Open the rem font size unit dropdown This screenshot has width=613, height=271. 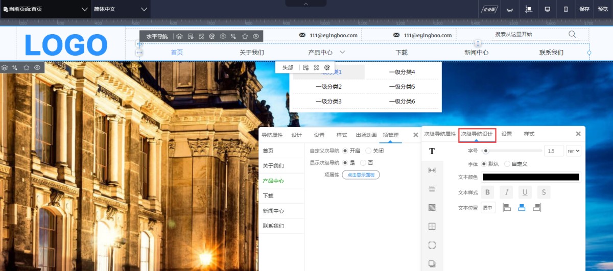574,151
